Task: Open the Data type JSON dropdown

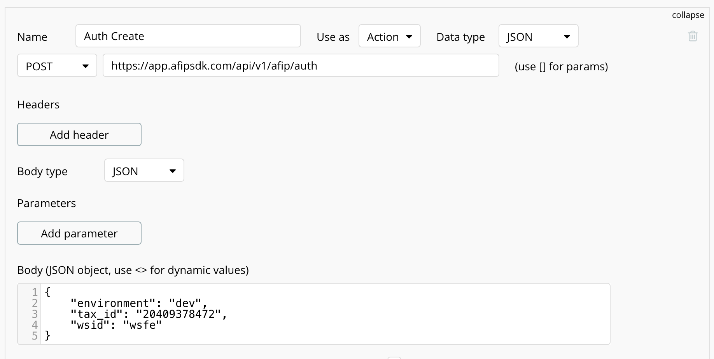Action: [x=538, y=36]
